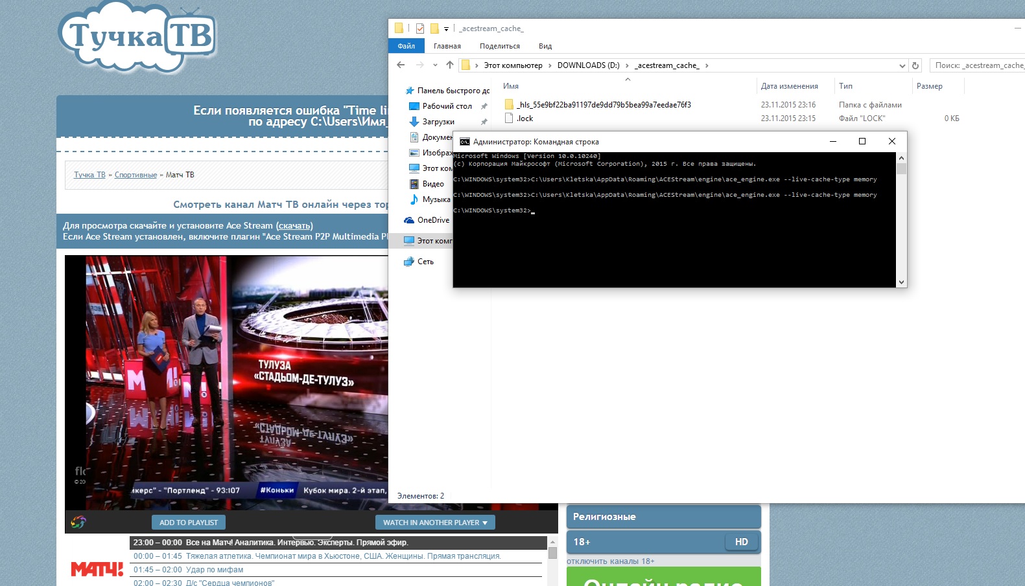The image size is (1025, 586).
Task: Open the Вид ribbon tab
Action: pyautogui.click(x=545, y=46)
